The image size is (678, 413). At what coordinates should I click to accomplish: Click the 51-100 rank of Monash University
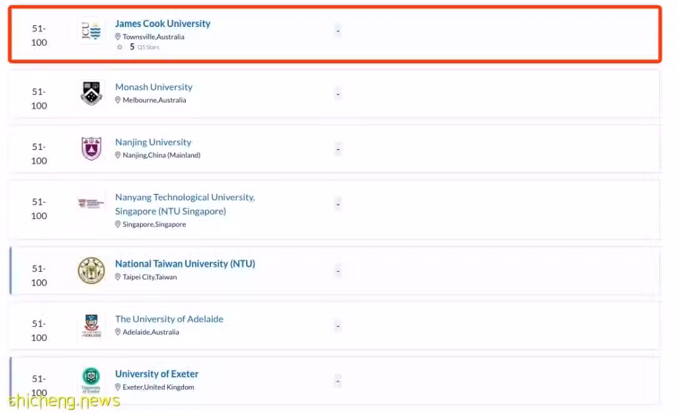click(x=39, y=99)
